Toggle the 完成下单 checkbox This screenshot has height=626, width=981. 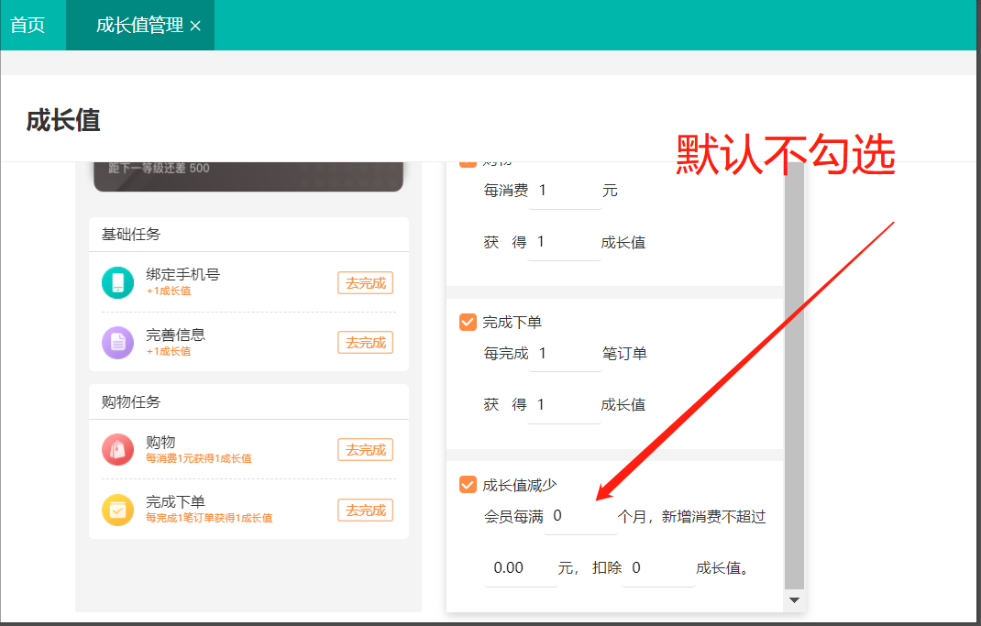[468, 323]
